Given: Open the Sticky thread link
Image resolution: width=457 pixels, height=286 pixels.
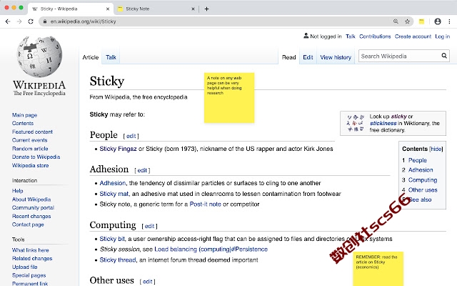Looking at the screenshot, I should pyautogui.click(x=118, y=260).
